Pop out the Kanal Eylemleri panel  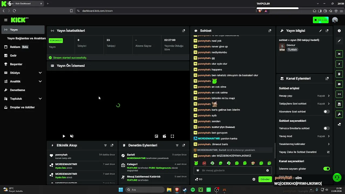[x=327, y=79]
